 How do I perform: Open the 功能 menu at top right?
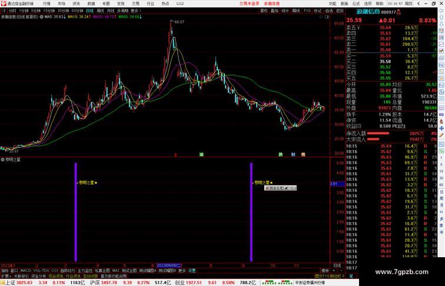pos(333,4)
